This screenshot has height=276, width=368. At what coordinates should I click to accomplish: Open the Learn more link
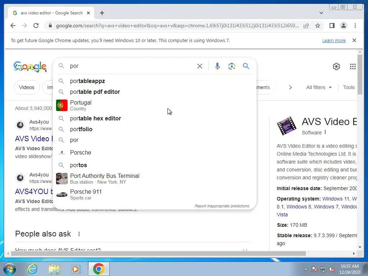[x=334, y=40]
